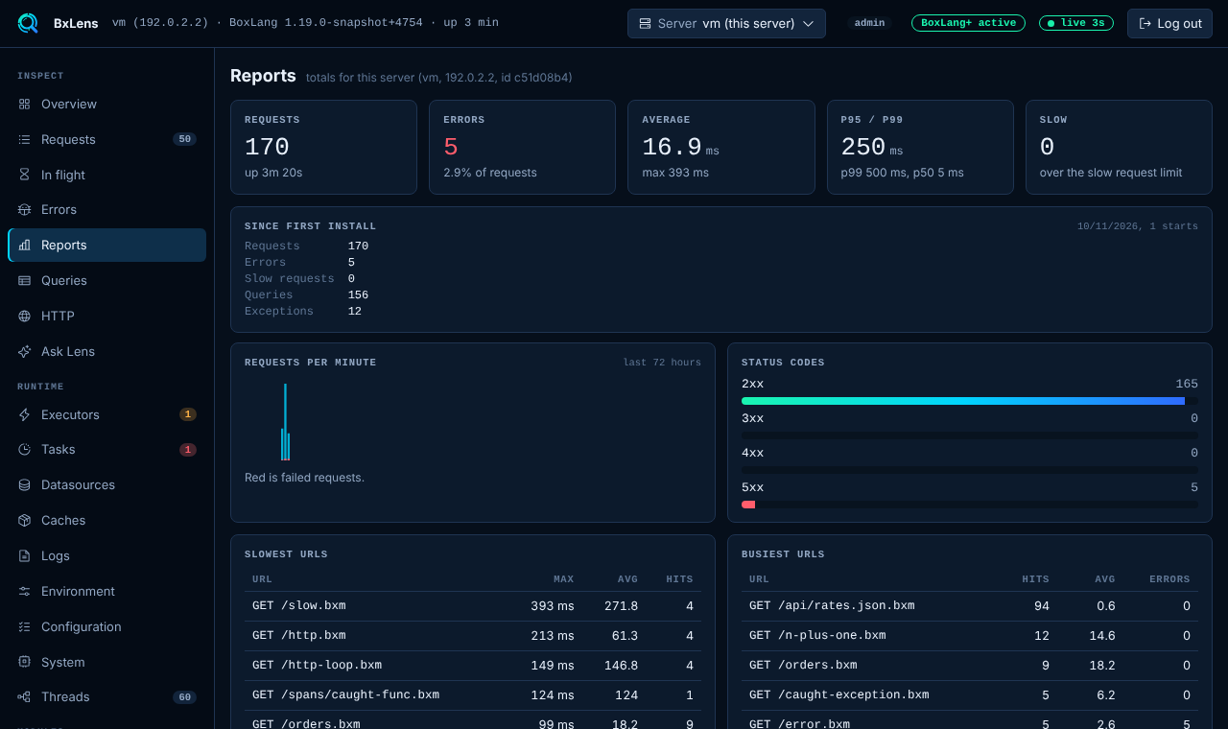Go to Overview in the sidebar
The width and height of the screenshot is (1228, 729).
click(107, 104)
